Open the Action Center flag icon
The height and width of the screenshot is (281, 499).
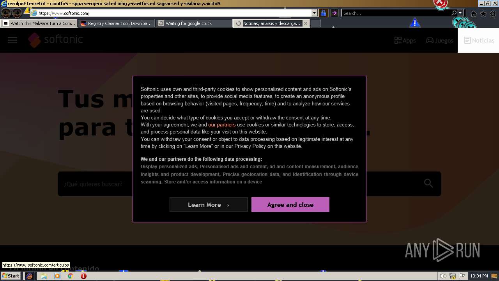pos(462,276)
